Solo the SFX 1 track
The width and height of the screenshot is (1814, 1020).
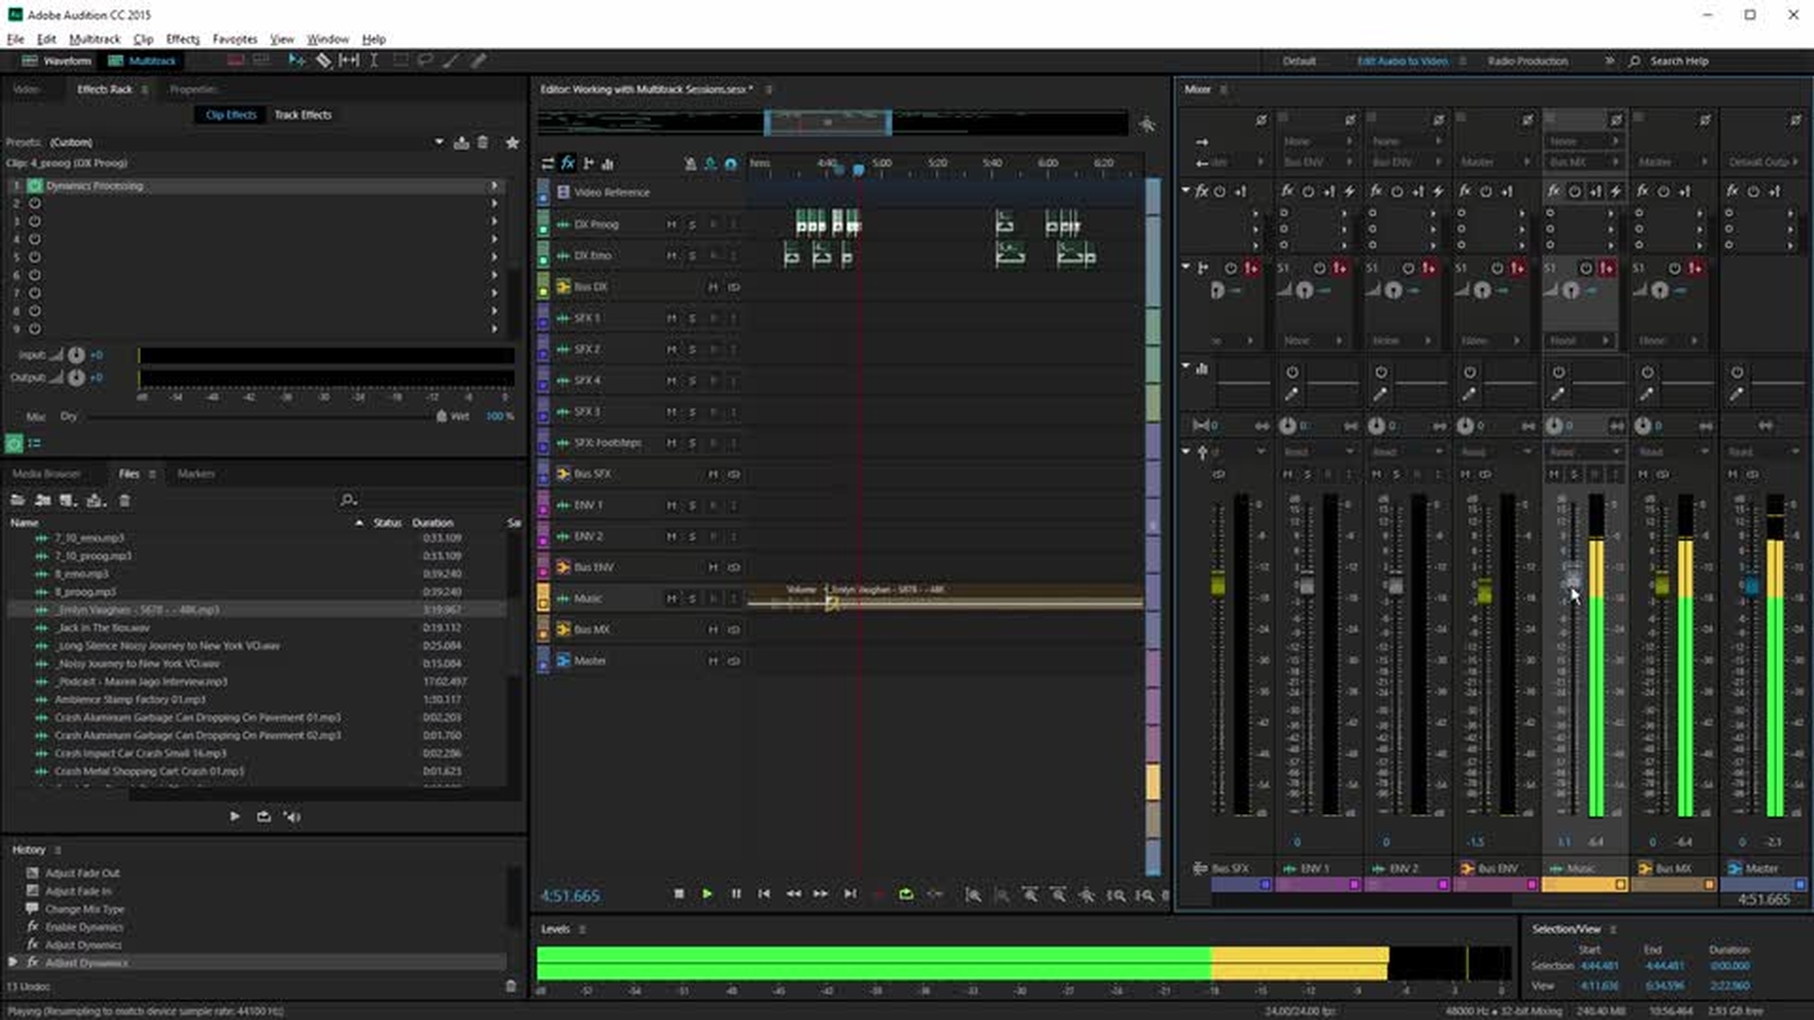pyautogui.click(x=692, y=318)
